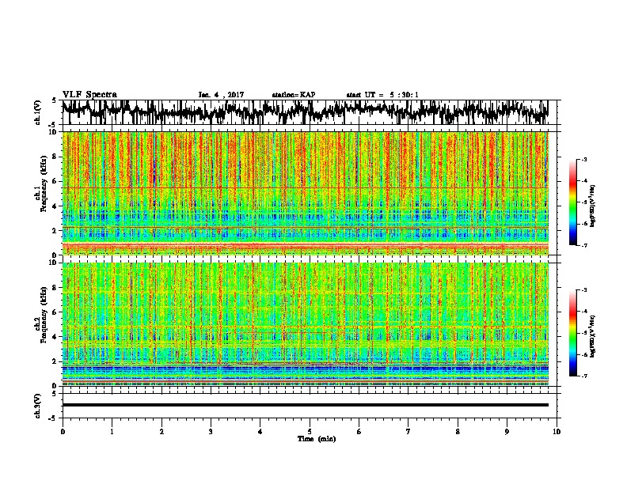
Task: Click the "1" tick on the time axis
Action: coord(112,432)
